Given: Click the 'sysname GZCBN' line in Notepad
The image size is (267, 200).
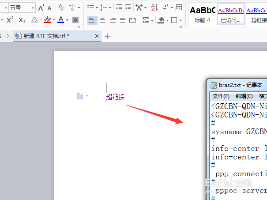Looking at the screenshot, I should [x=239, y=132].
